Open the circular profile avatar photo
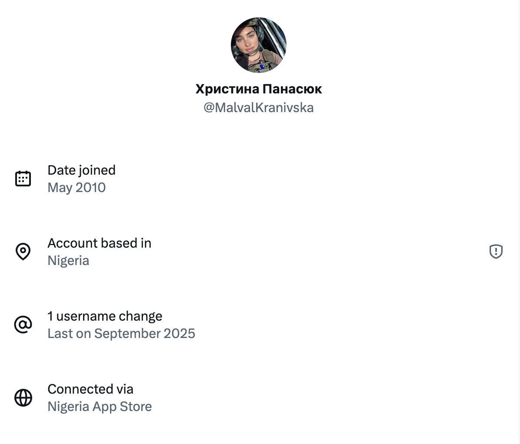The height and width of the screenshot is (444, 520). 259,45
